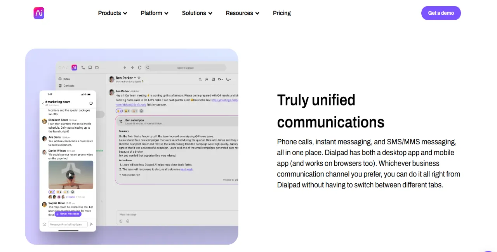Expand the Products dropdown menu
This screenshot has width=497, height=252.
coord(112,13)
